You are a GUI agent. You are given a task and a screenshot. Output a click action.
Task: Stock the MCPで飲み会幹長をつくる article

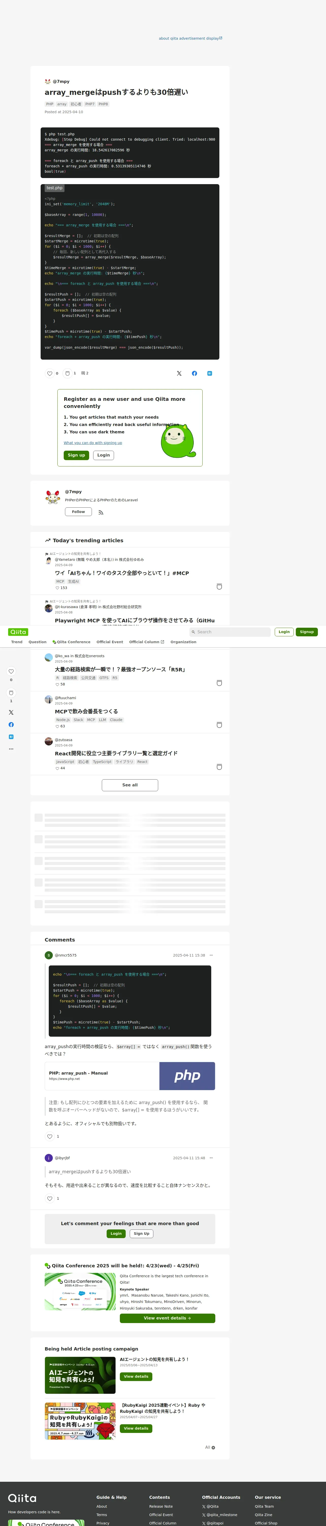click(219, 725)
